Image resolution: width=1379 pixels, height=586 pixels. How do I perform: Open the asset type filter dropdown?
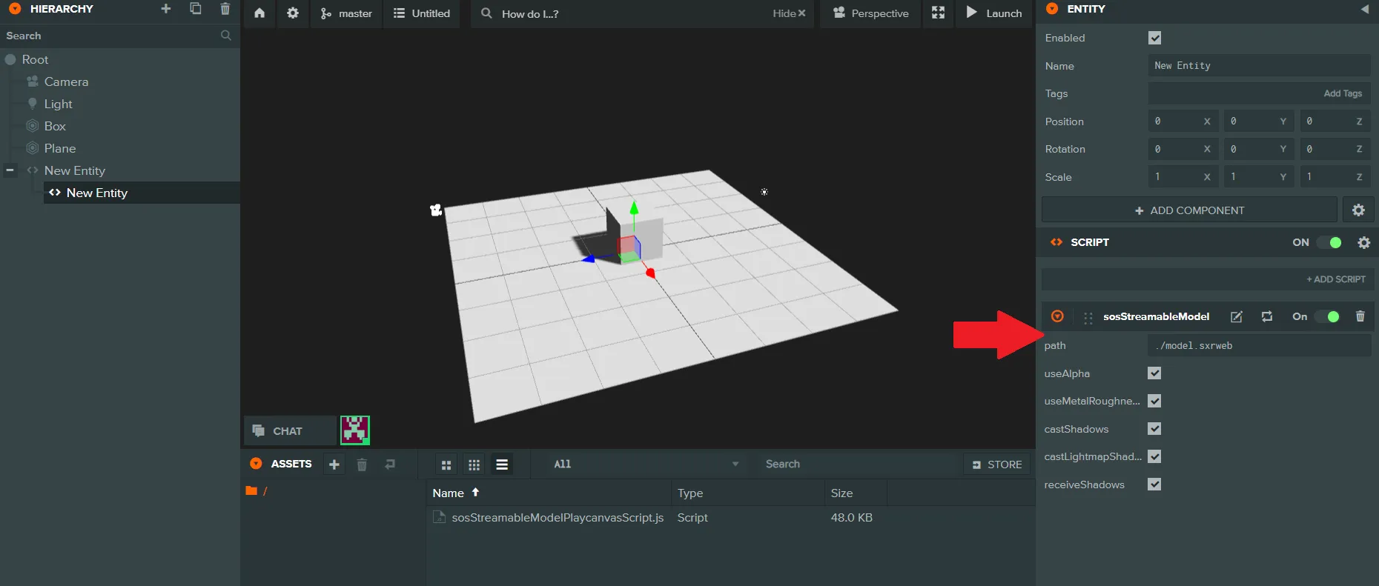[x=646, y=465]
